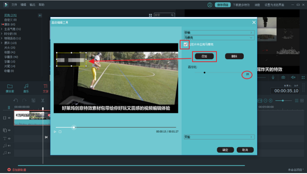
Task: Click the undo arrow icon
Action: 16,101
